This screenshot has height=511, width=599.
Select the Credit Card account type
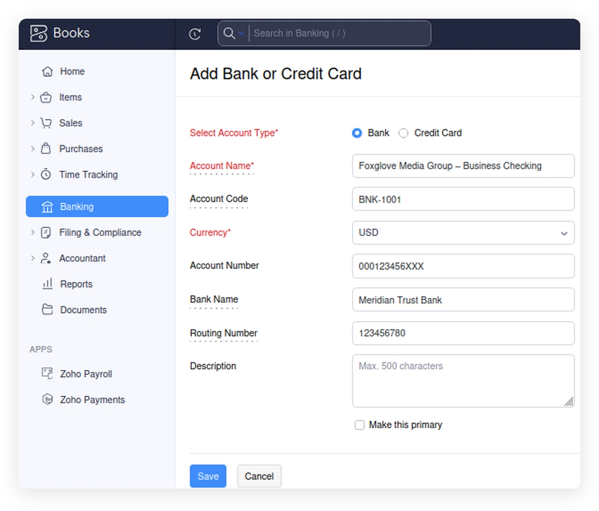tap(403, 133)
